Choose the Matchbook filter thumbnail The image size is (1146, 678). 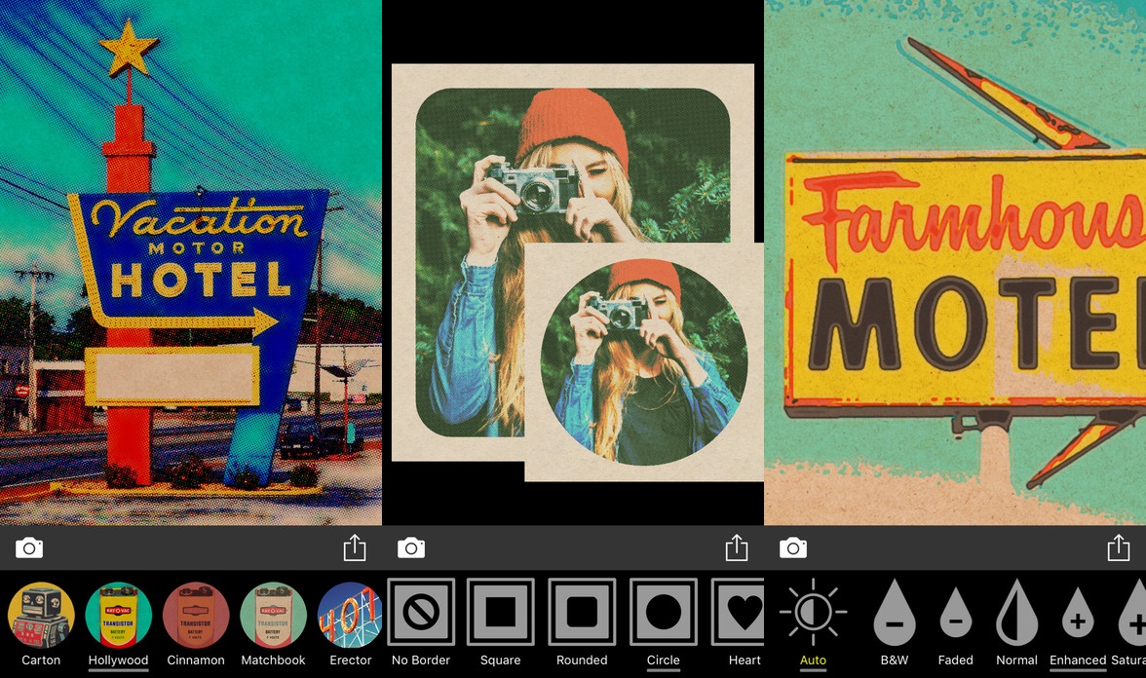click(x=273, y=615)
